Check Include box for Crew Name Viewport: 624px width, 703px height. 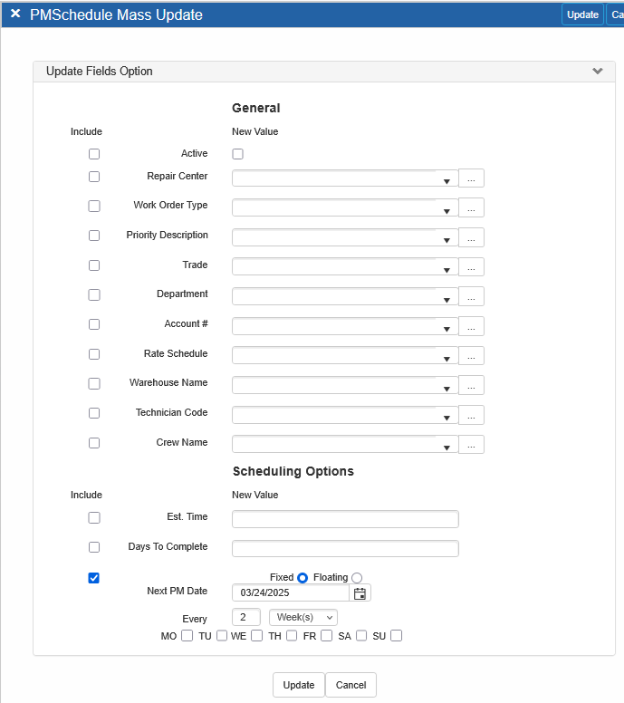tap(94, 443)
